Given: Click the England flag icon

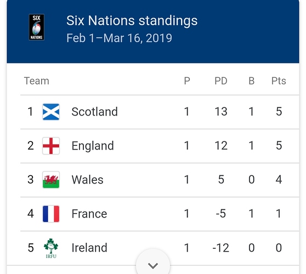Looking at the screenshot, I should (x=51, y=146).
